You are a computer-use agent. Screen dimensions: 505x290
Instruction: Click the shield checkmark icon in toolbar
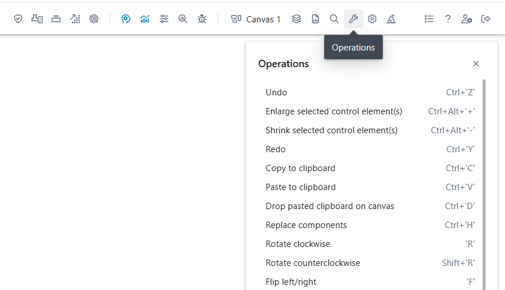[x=18, y=19]
